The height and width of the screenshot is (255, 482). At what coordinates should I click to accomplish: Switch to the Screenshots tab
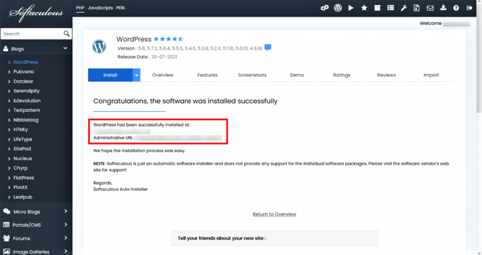[252, 75]
